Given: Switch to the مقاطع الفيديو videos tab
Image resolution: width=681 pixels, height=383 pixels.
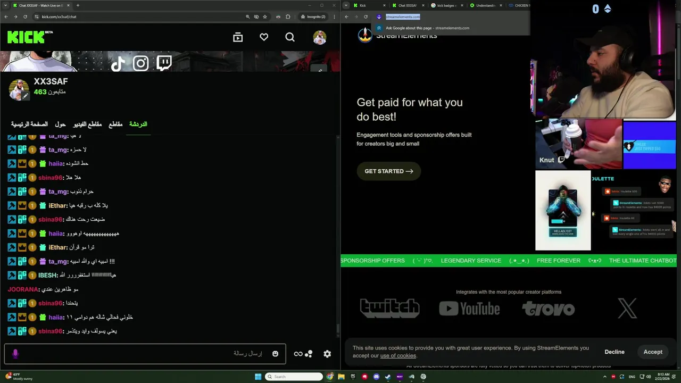Looking at the screenshot, I should click(x=87, y=124).
